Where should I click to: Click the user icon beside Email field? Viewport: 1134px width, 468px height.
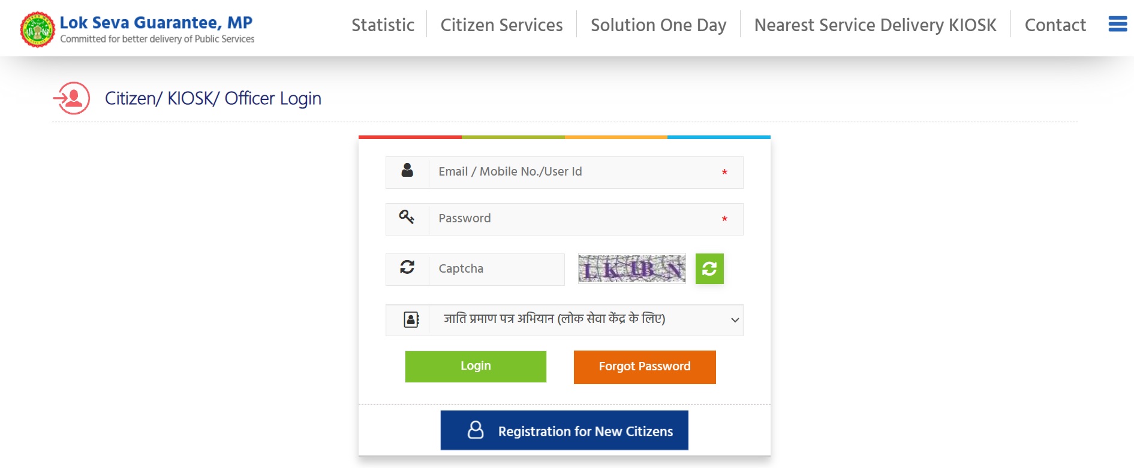[x=408, y=171]
